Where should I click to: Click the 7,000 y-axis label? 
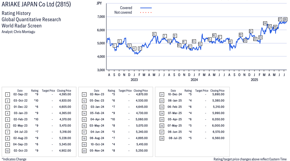(101, 17)
